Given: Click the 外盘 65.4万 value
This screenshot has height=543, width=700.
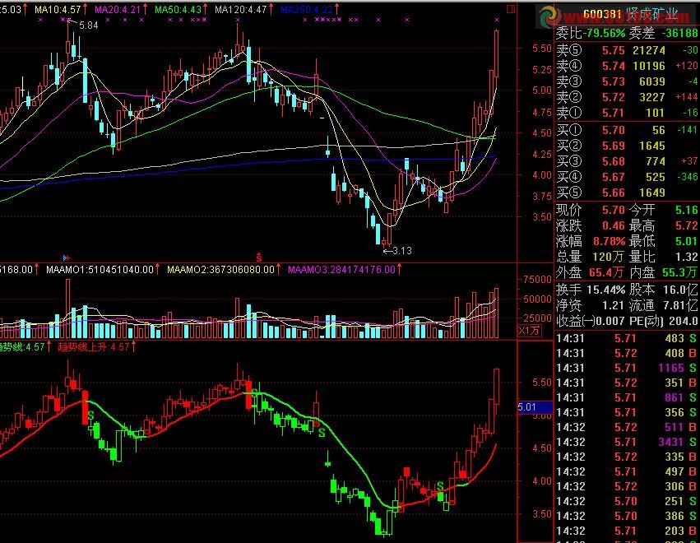Looking at the screenshot, I should (606, 272).
